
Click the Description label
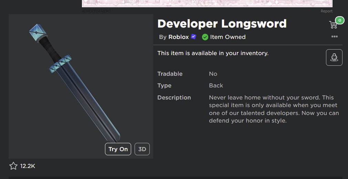pyautogui.click(x=174, y=97)
